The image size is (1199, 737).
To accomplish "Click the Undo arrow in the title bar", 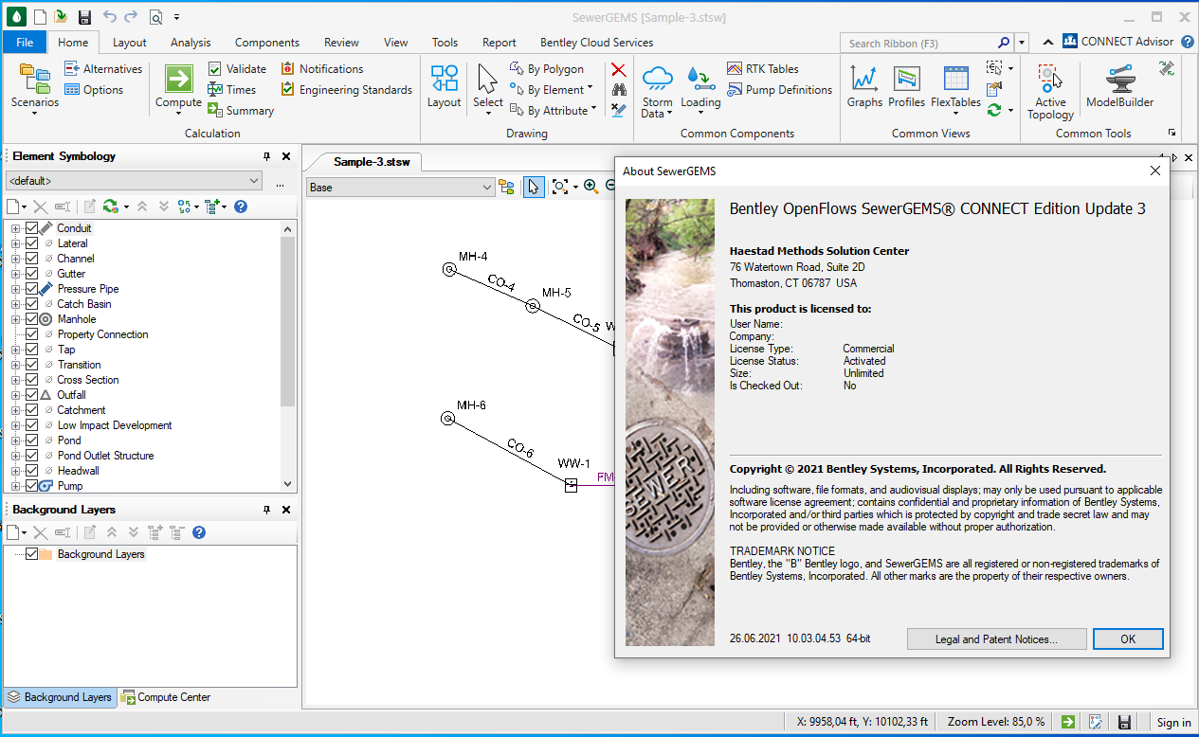I will pyautogui.click(x=109, y=17).
